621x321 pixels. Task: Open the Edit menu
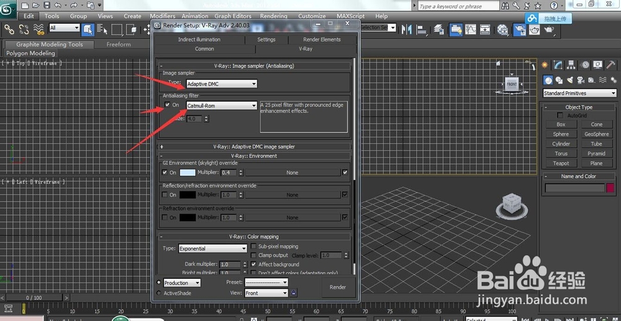tap(29, 16)
